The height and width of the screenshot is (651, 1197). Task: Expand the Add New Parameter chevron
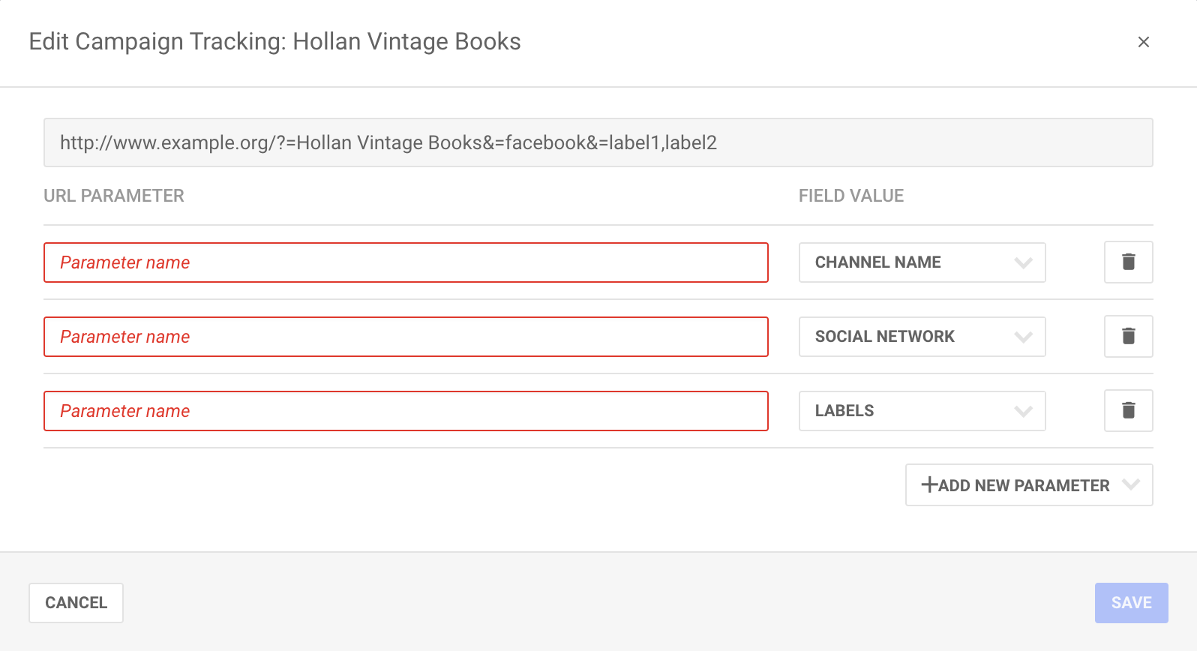[x=1131, y=484]
